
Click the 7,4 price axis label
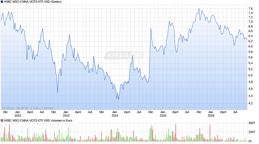[x=250, y=13]
